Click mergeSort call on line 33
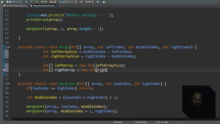The width and height of the screenshot is (220, 124). coord(35,106)
